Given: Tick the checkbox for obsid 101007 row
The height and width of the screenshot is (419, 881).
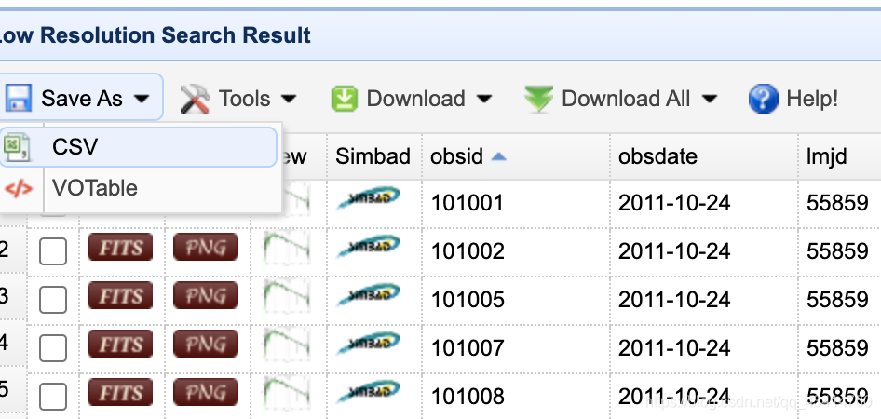Looking at the screenshot, I should pyautogui.click(x=53, y=348).
